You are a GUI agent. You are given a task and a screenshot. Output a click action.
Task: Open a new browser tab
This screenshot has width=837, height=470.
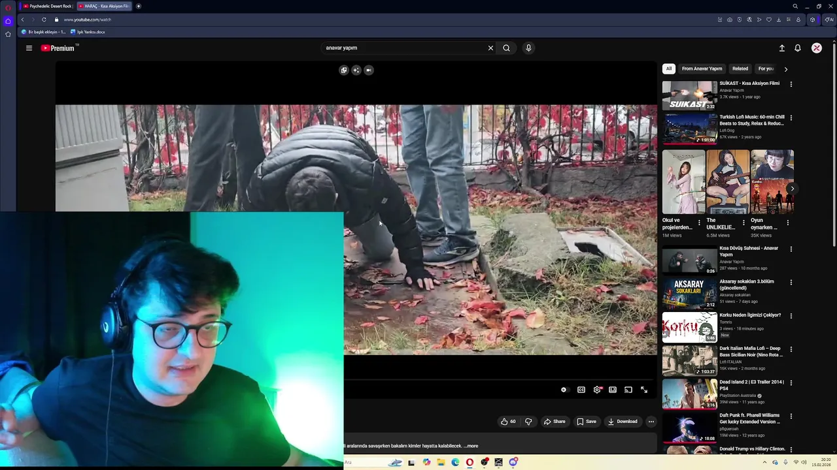click(x=139, y=6)
